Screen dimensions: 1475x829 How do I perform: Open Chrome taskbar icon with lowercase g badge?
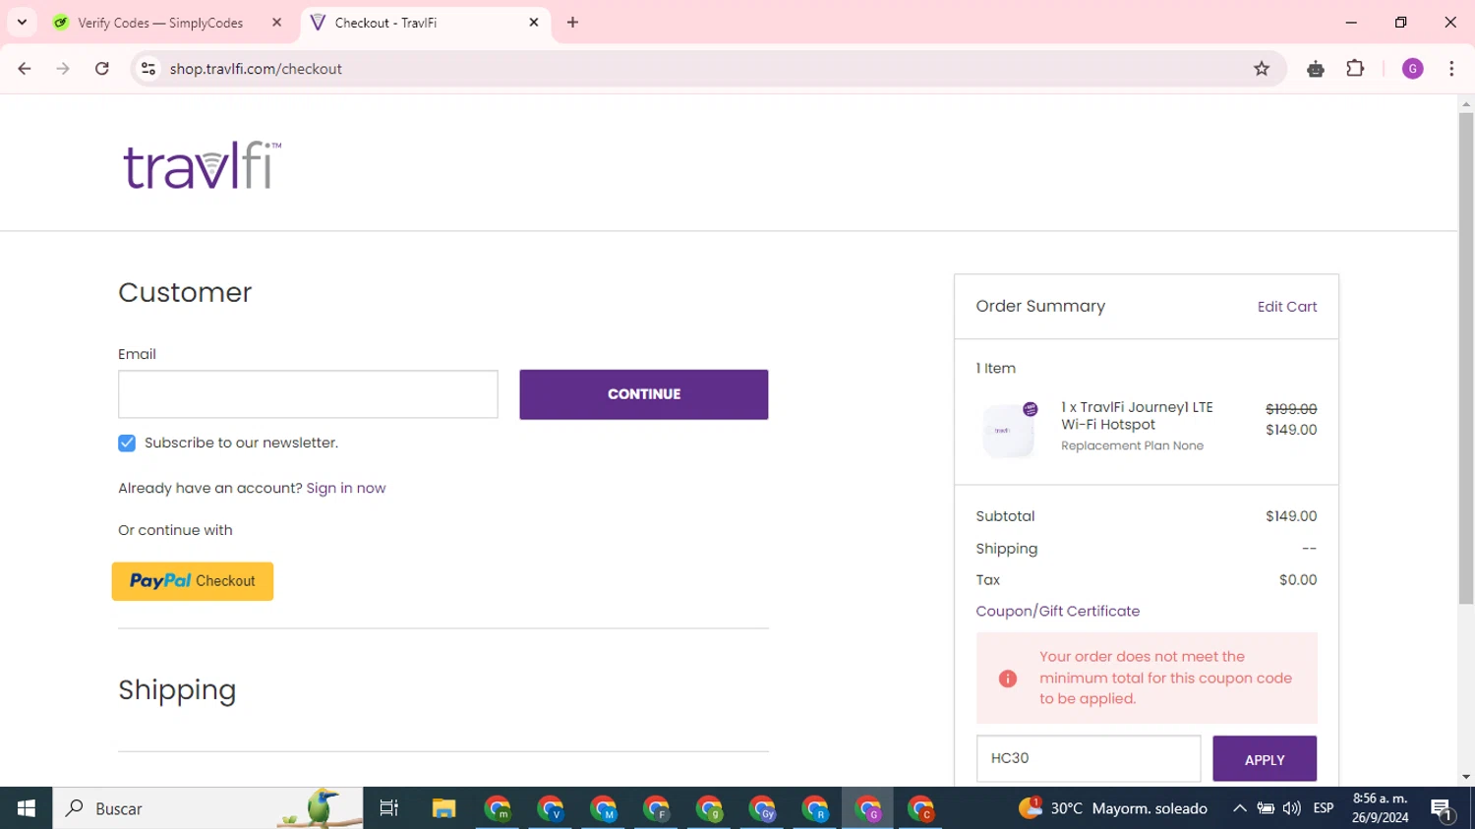pyautogui.click(x=710, y=808)
